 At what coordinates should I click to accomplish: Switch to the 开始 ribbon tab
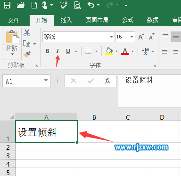click(41, 20)
